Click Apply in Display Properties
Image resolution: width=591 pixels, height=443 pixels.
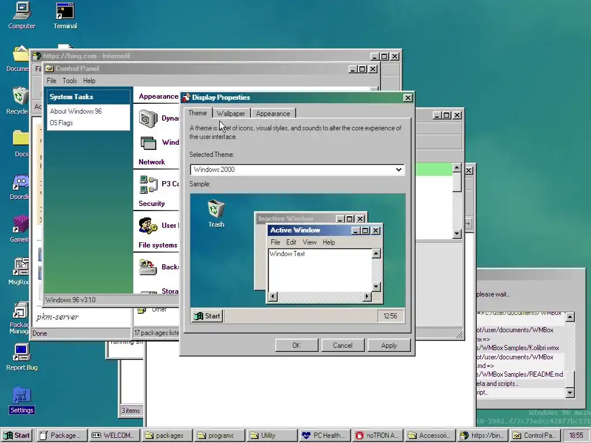[389, 346]
